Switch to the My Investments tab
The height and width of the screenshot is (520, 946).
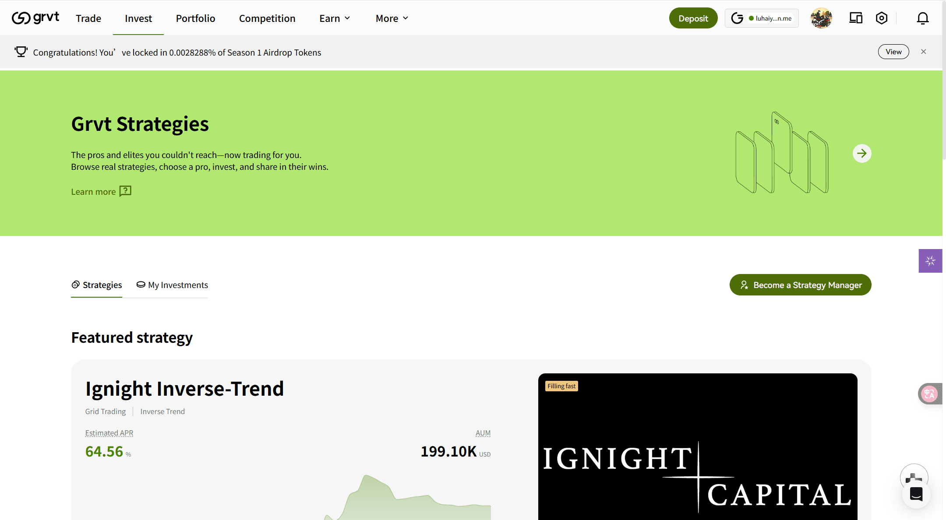tap(172, 285)
